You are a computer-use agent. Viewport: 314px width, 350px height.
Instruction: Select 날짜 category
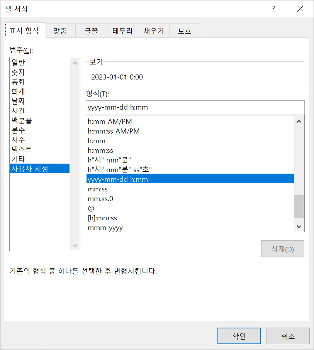point(40,101)
